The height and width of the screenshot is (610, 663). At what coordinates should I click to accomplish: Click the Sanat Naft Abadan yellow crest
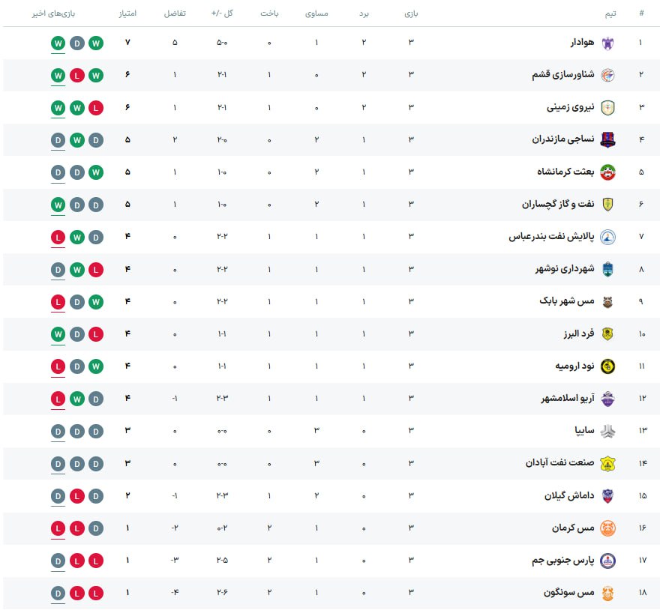pos(607,464)
